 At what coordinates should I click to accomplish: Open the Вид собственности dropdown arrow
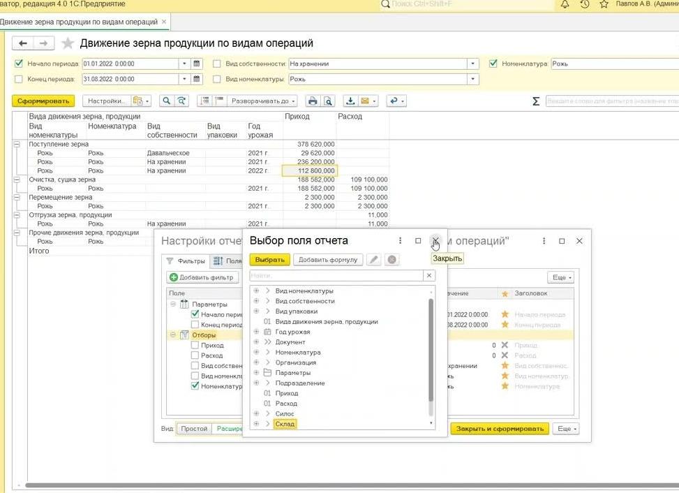[x=473, y=64]
